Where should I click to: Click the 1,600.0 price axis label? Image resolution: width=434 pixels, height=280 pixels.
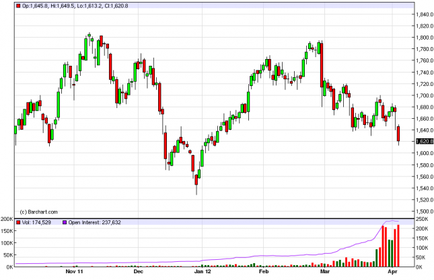425,153
